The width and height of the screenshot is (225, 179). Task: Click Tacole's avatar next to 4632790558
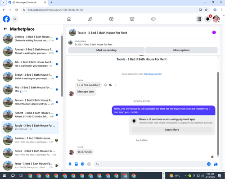72,152
